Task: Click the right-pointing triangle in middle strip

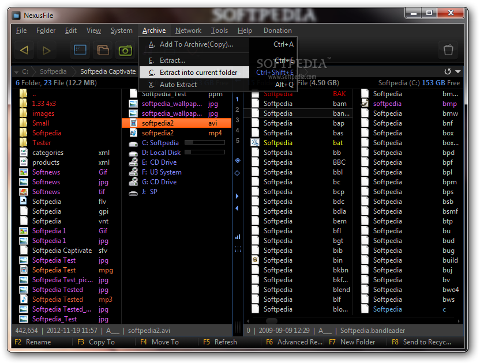Action: 237,196
